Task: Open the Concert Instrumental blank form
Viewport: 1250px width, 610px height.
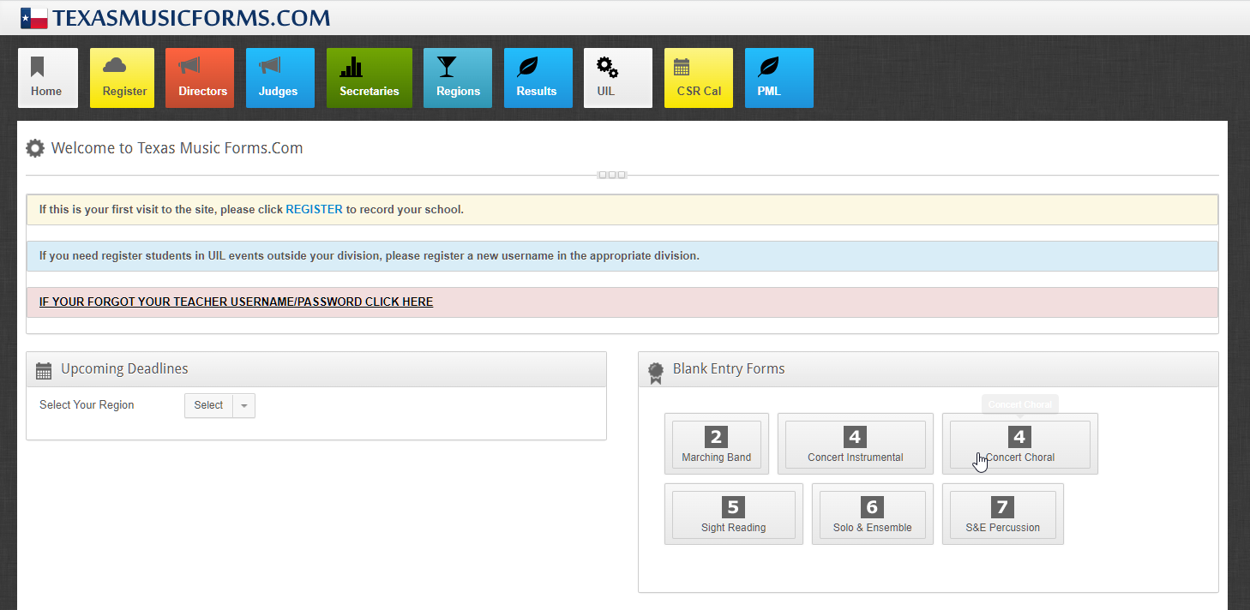Action: coord(855,445)
